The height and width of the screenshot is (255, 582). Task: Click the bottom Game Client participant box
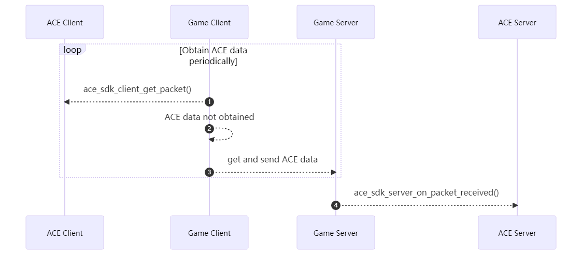[209, 233]
